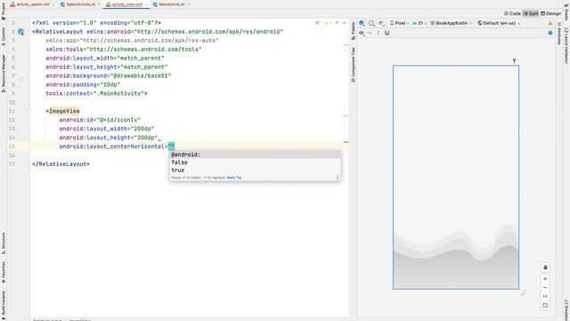Switch editor to Code view

[512, 13]
